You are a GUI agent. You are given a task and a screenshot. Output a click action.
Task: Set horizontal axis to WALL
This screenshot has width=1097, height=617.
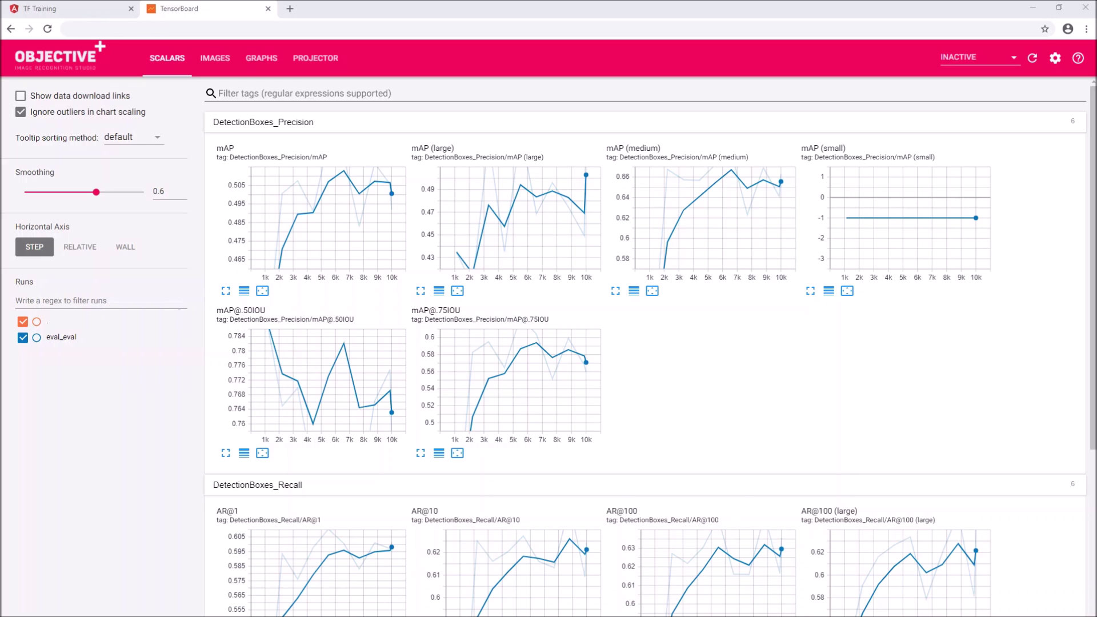[125, 247]
